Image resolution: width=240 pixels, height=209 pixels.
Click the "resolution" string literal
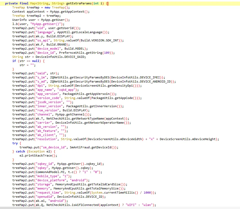(x=47, y=139)
